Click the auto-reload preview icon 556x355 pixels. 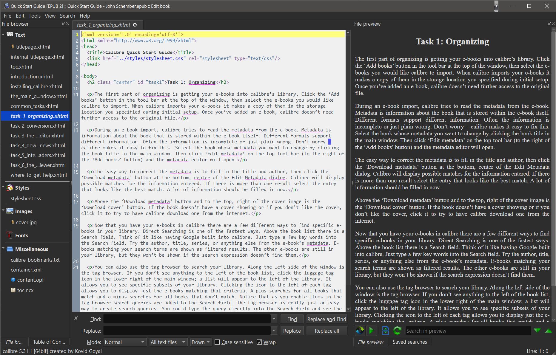(360, 330)
